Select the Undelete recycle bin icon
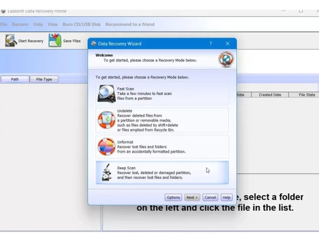 click(107, 120)
